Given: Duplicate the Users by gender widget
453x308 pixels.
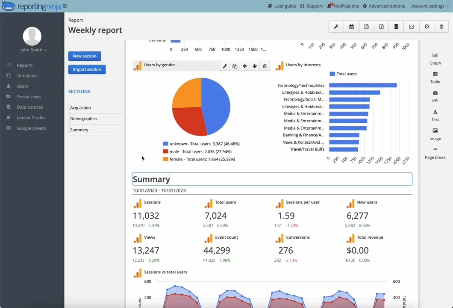Looking at the screenshot, I should pos(235,66).
